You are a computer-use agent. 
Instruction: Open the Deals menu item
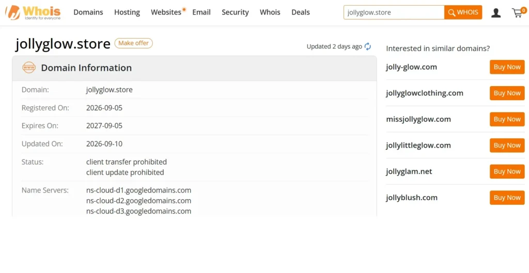click(301, 12)
